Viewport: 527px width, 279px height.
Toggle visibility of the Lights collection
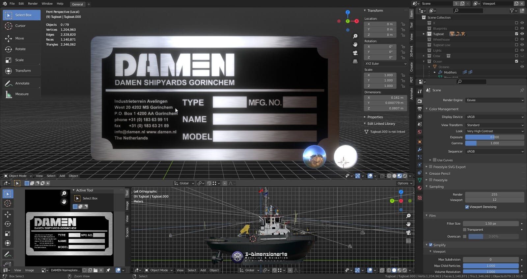(x=522, y=50)
